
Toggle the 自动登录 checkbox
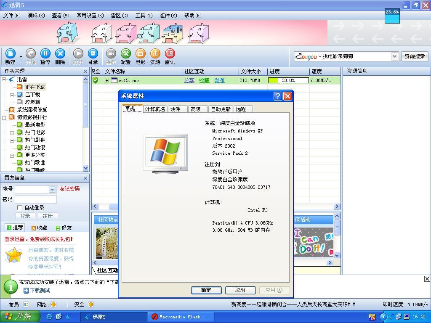click(19, 208)
